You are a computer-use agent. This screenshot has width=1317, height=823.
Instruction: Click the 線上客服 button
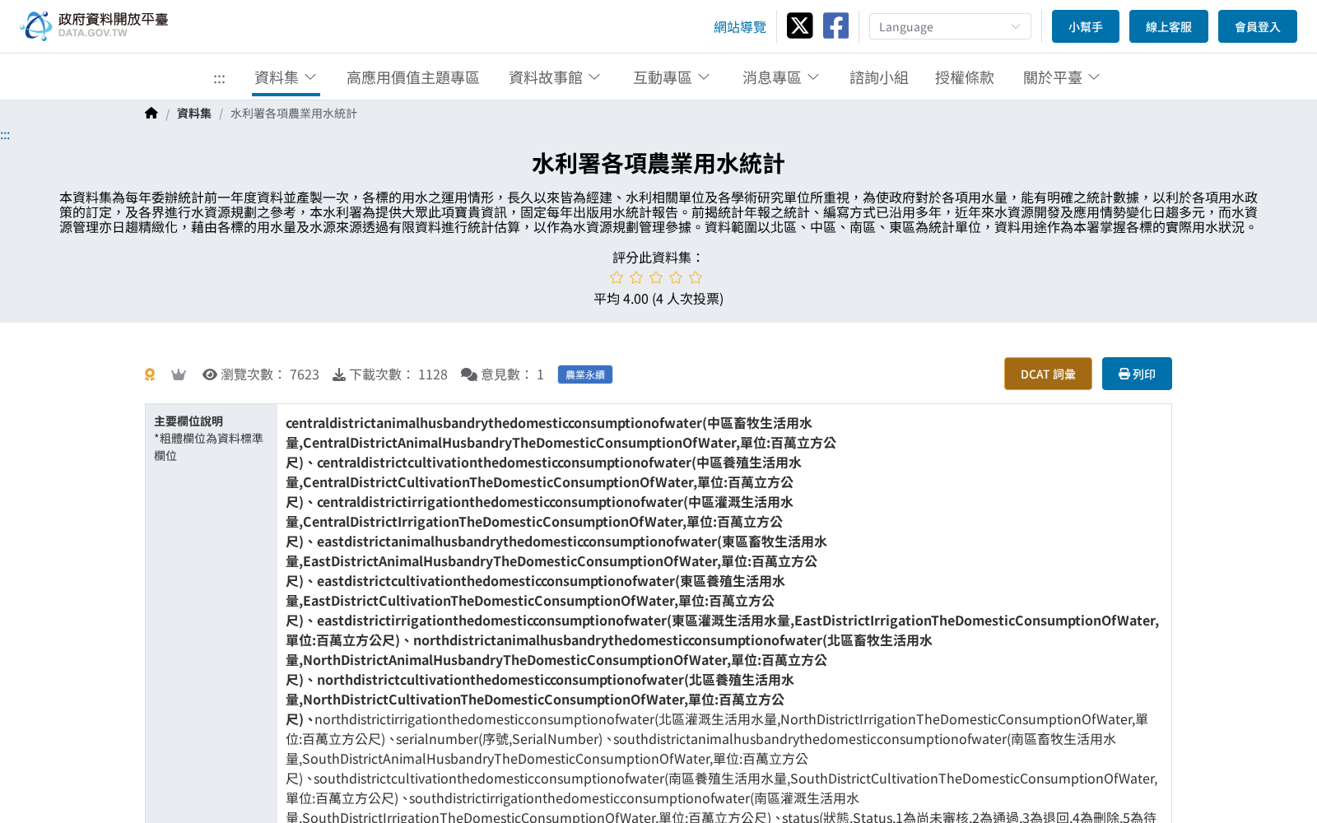[x=1169, y=26]
